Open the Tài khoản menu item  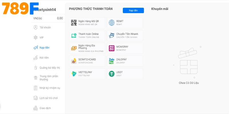coord(45,27)
